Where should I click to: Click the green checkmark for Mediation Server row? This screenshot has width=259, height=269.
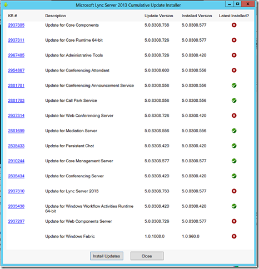click(234, 131)
